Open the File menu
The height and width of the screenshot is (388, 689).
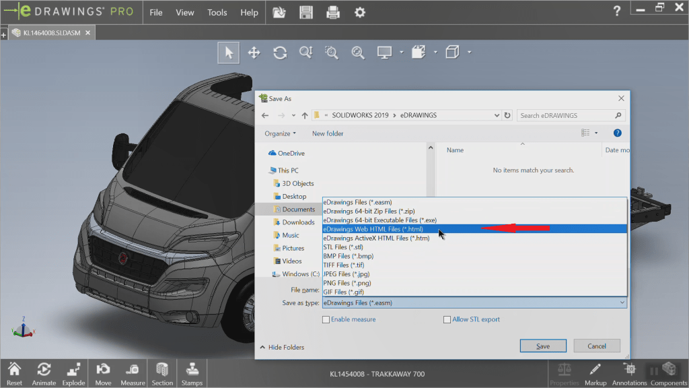[156, 12]
